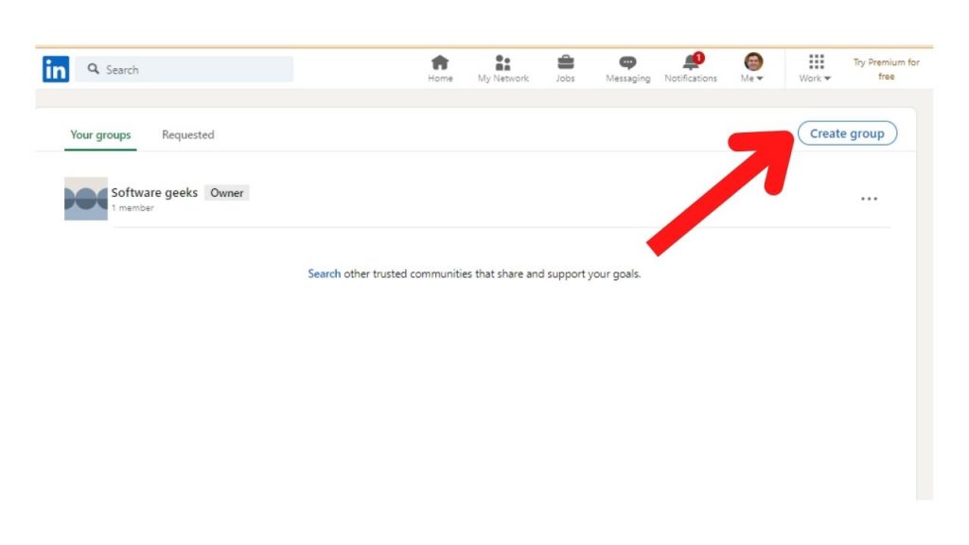Open Messaging chat bubble icon
Viewport: 969px width, 545px height.
628,62
